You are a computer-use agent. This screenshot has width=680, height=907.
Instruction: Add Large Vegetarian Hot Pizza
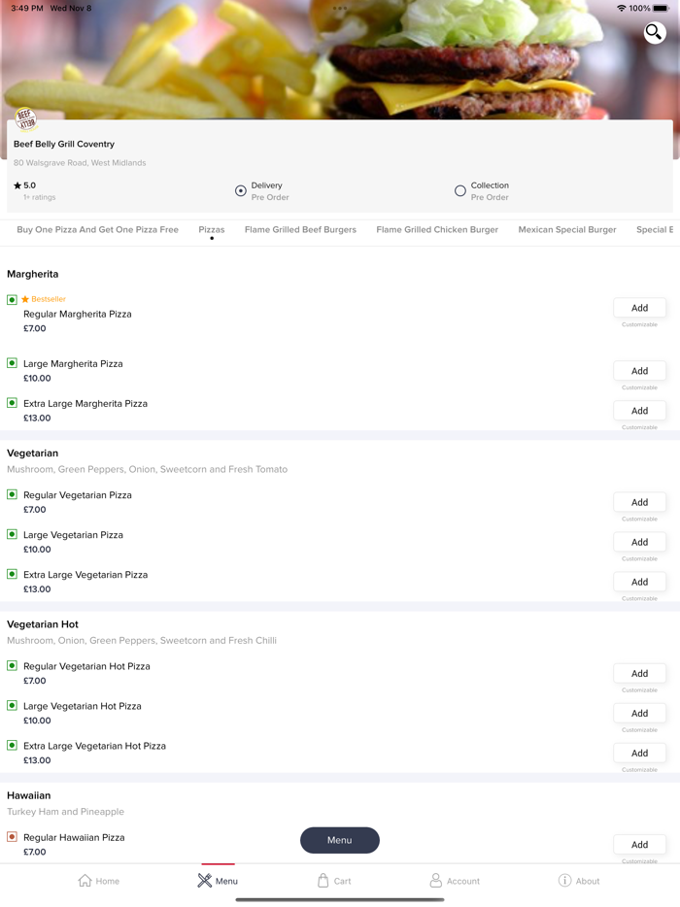coord(639,713)
